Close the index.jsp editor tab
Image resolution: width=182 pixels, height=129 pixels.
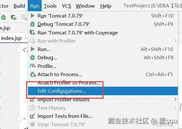tap(26, 38)
